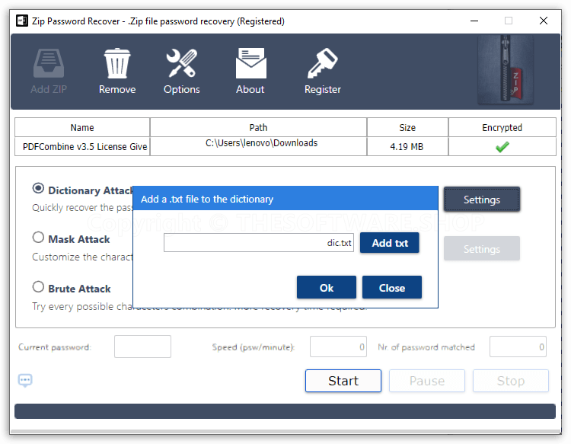Image resolution: width=571 pixels, height=444 pixels.
Task: Choose the Brute Attack radio button
Action: (x=38, y=287)
